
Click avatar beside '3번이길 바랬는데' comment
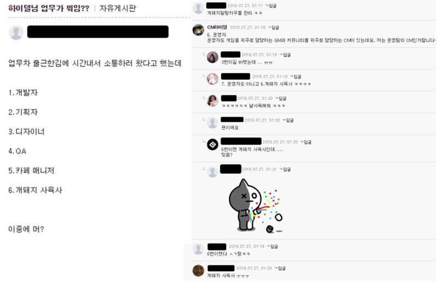tap(212, 57)
